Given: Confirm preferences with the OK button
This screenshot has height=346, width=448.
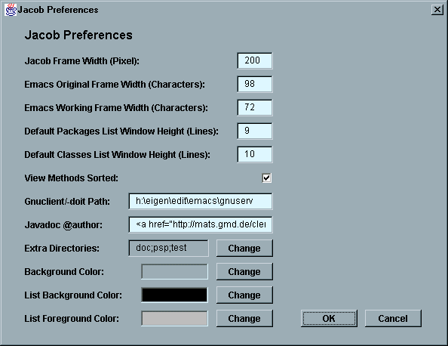Looking at the screenshot, I should pyautogui.click(x=329, y=319).
